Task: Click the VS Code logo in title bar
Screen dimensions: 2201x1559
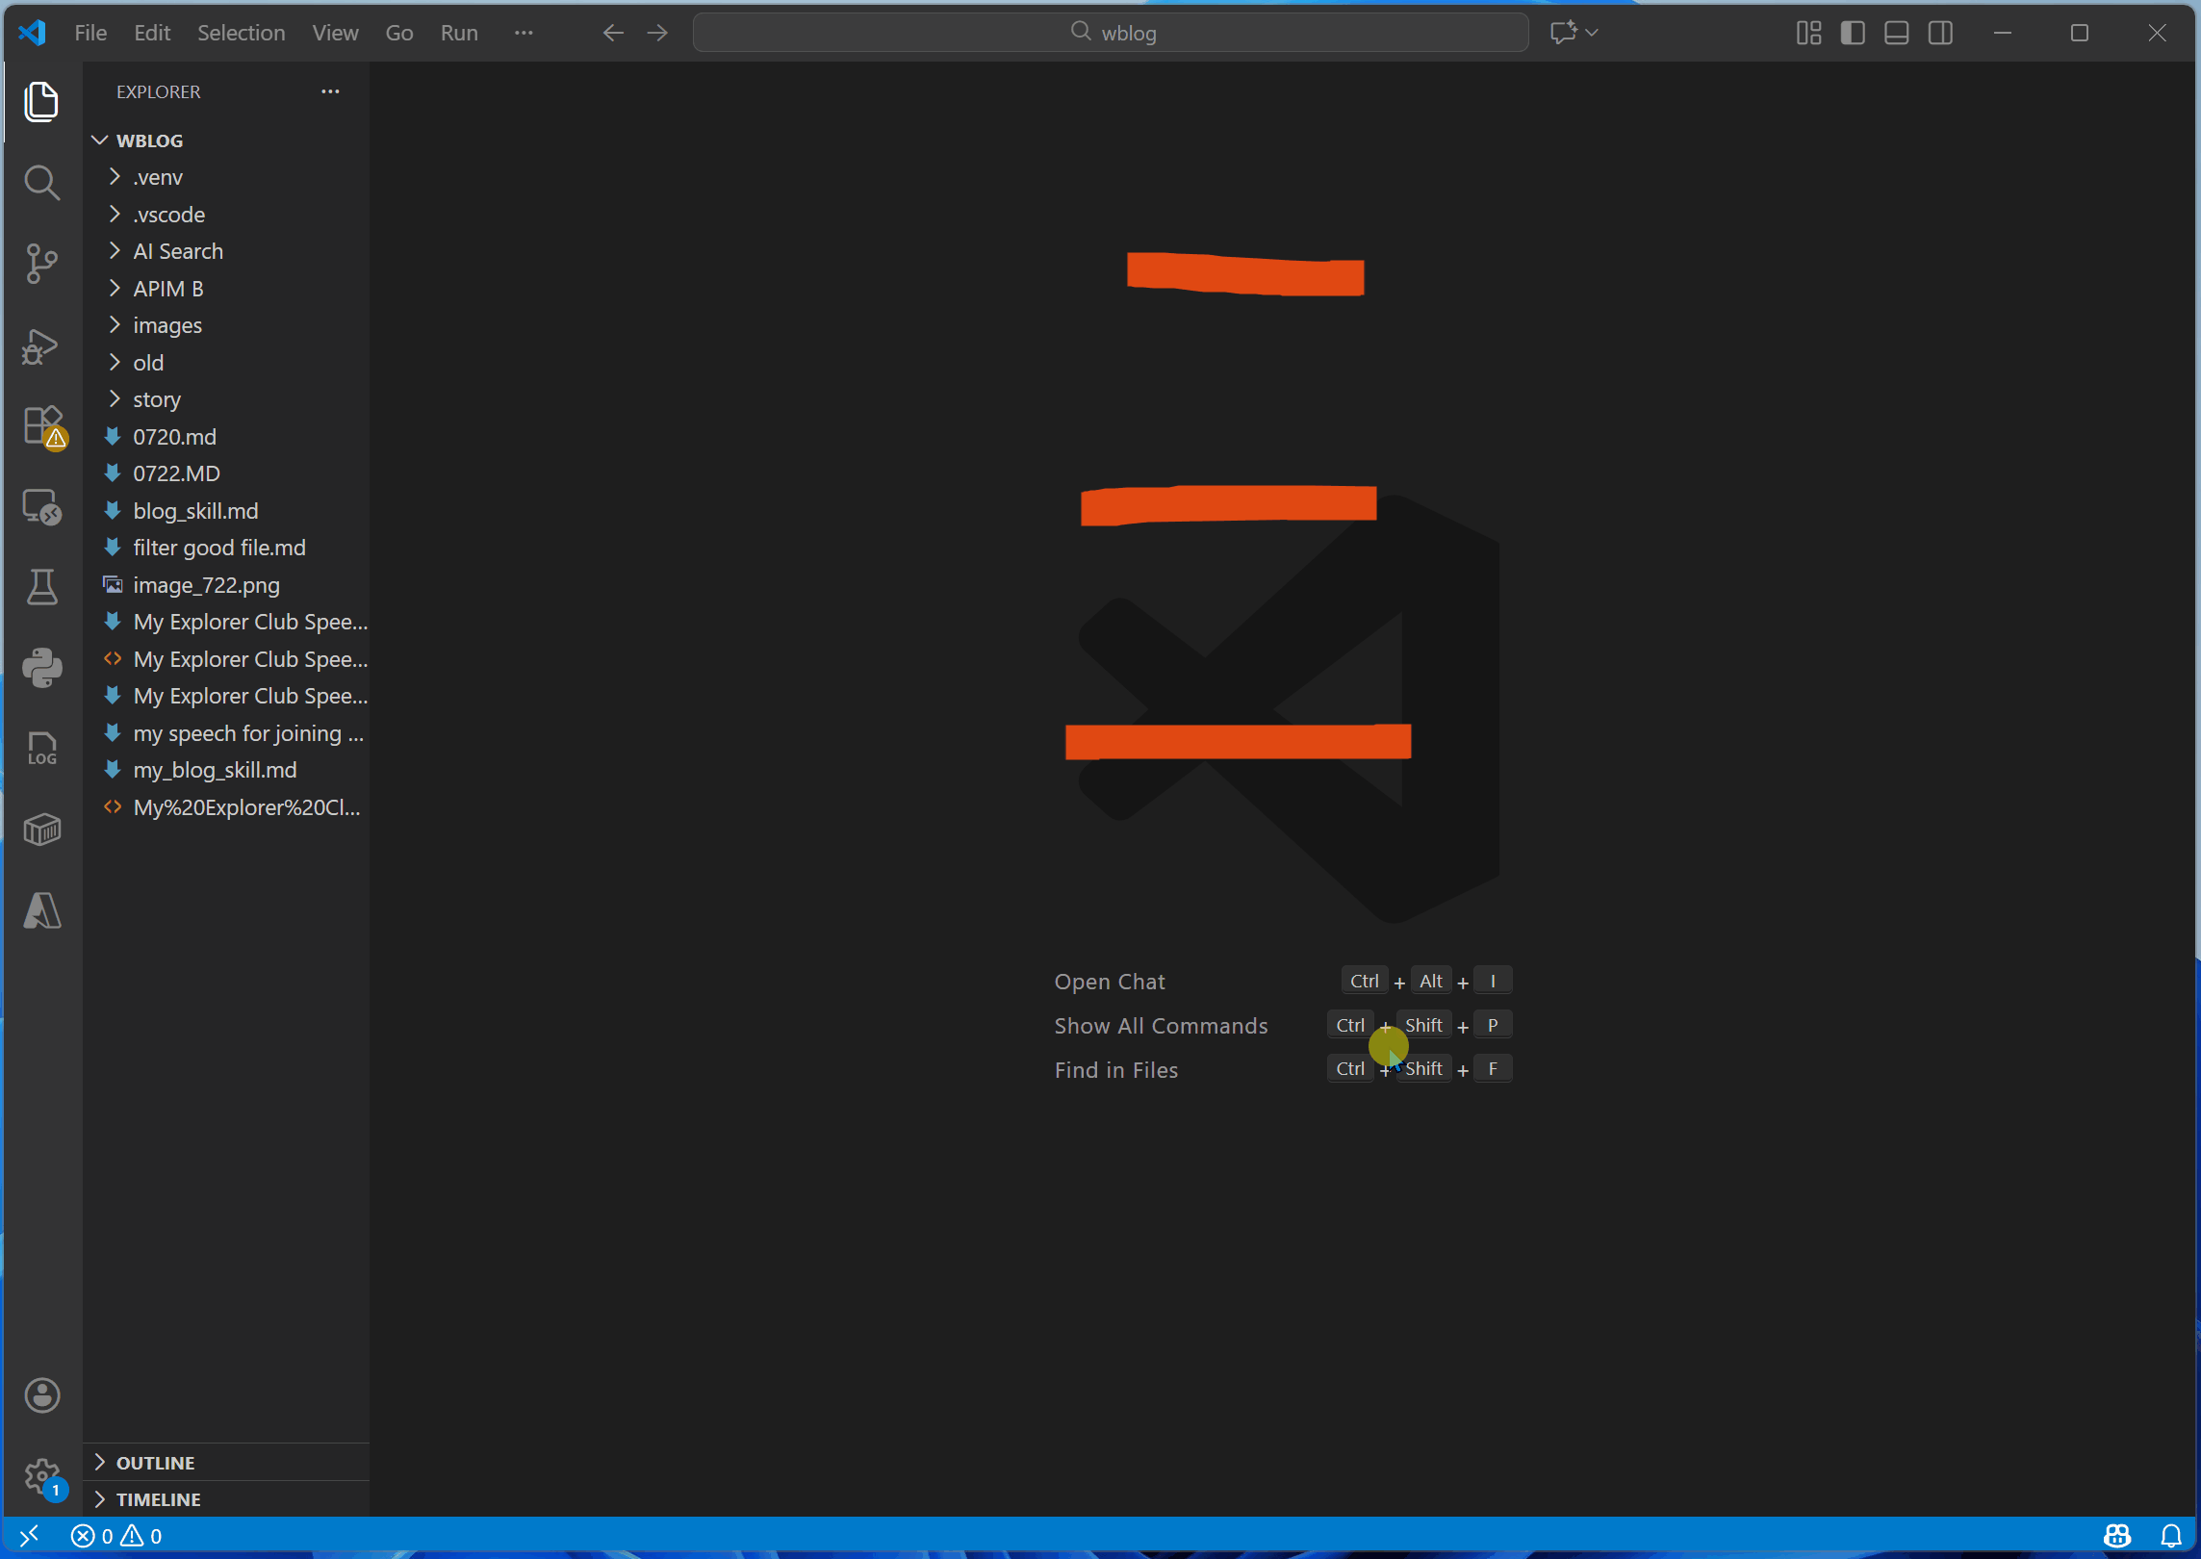Action: 33,33
